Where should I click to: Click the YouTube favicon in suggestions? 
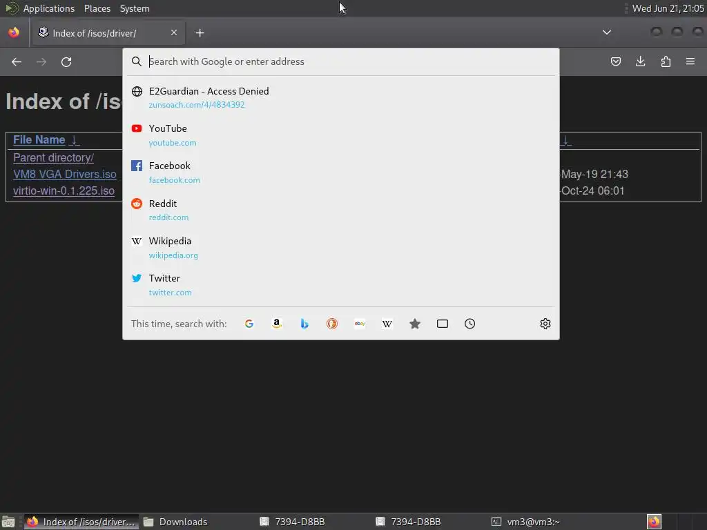click(x=137, y=128)
